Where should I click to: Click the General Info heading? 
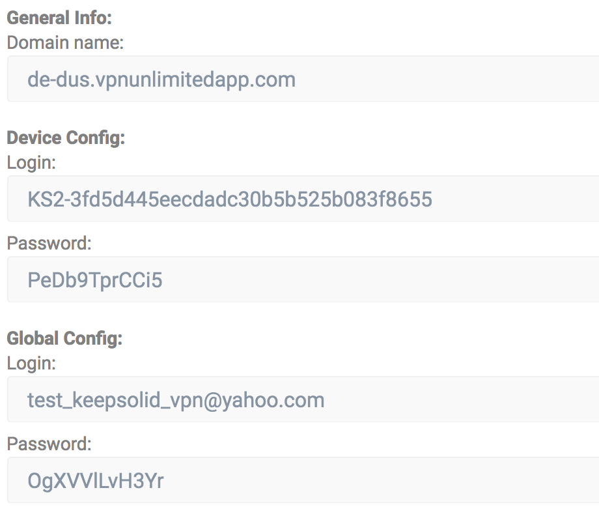point(59,18)
